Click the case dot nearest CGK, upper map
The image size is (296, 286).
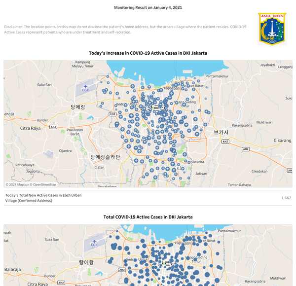(104, 91)
